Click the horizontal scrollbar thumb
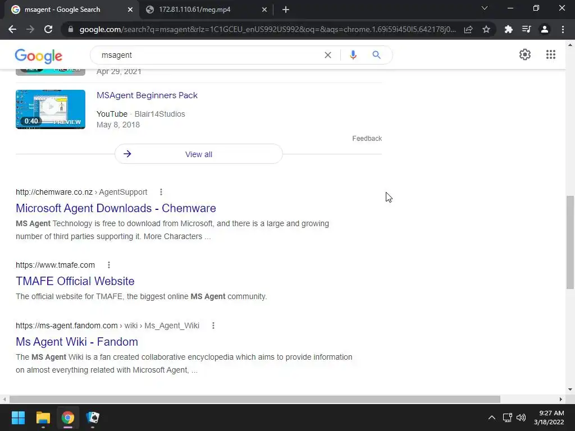The width and height of the screenshot is (575, 431). click(255, 399)
